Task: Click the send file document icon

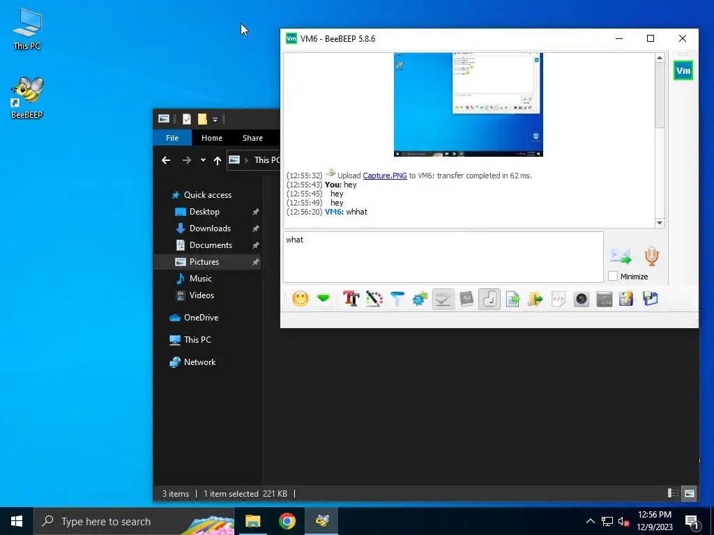Action: (512, 299)
